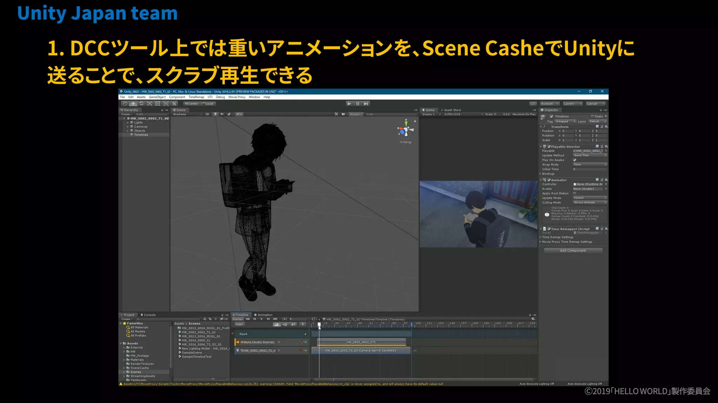718x403 pixels.
Task: Toggle the Static checkbox
Action: coord(592,116)
